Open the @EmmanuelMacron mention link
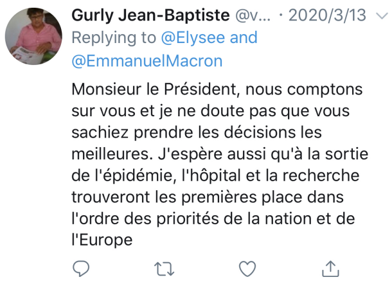This screenshot has width=392, height=293. coord(147,60)
